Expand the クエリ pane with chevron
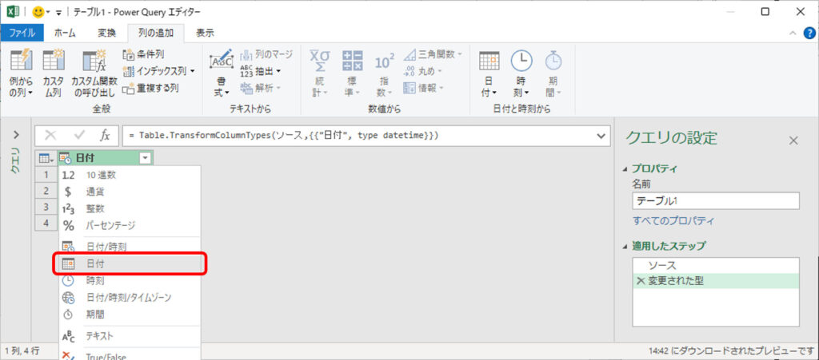 pyautogui.click(x=16, y=135)
